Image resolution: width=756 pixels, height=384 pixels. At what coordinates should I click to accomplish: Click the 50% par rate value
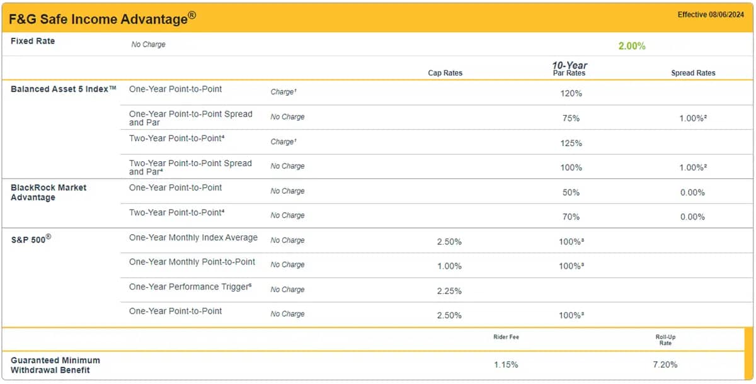pyautogui.click(x=571, y=192)
